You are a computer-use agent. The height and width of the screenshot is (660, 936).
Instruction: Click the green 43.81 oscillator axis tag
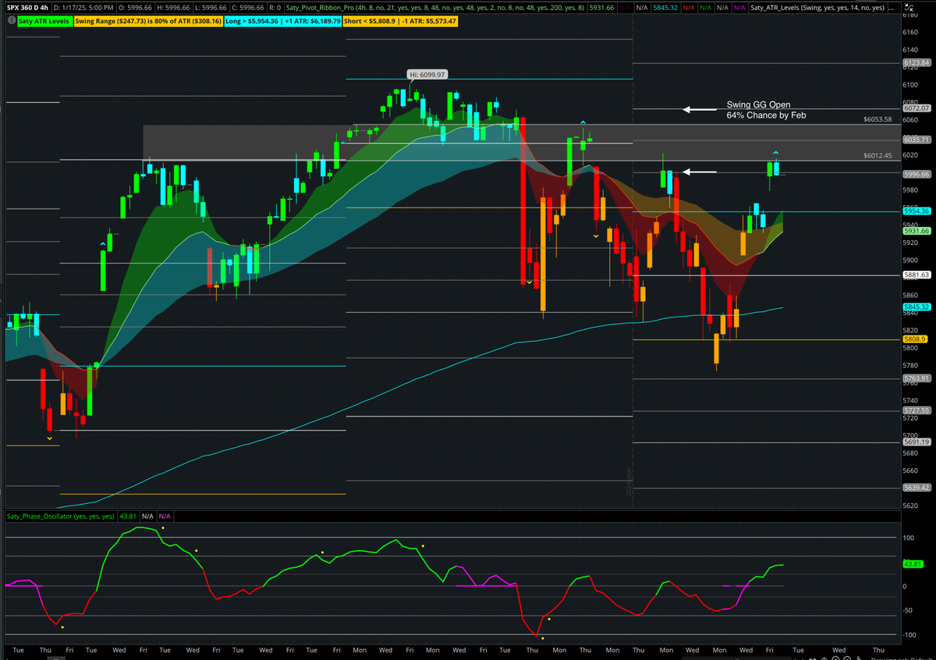(913, 564)
